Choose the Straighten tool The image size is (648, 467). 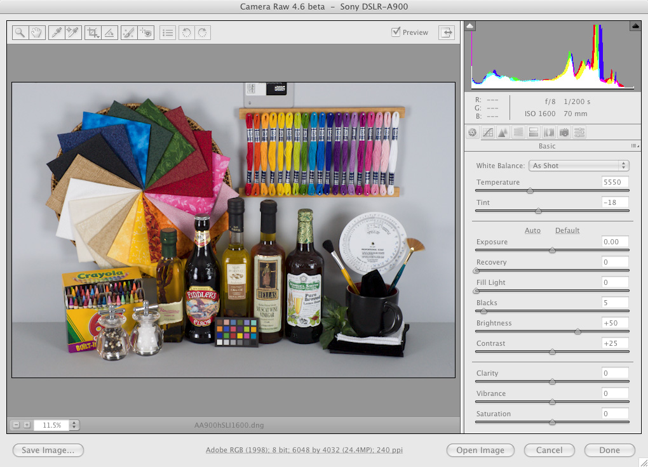coord(109,33)
